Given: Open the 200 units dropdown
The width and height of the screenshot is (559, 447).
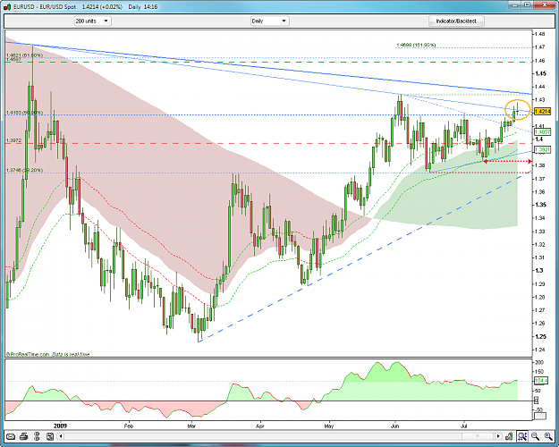Looking at the screenshot, I should 93,21.
